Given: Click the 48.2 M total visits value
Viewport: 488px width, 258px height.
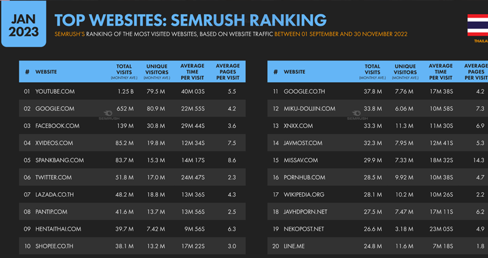Looking at the screenshot, I should coord(124,195).
